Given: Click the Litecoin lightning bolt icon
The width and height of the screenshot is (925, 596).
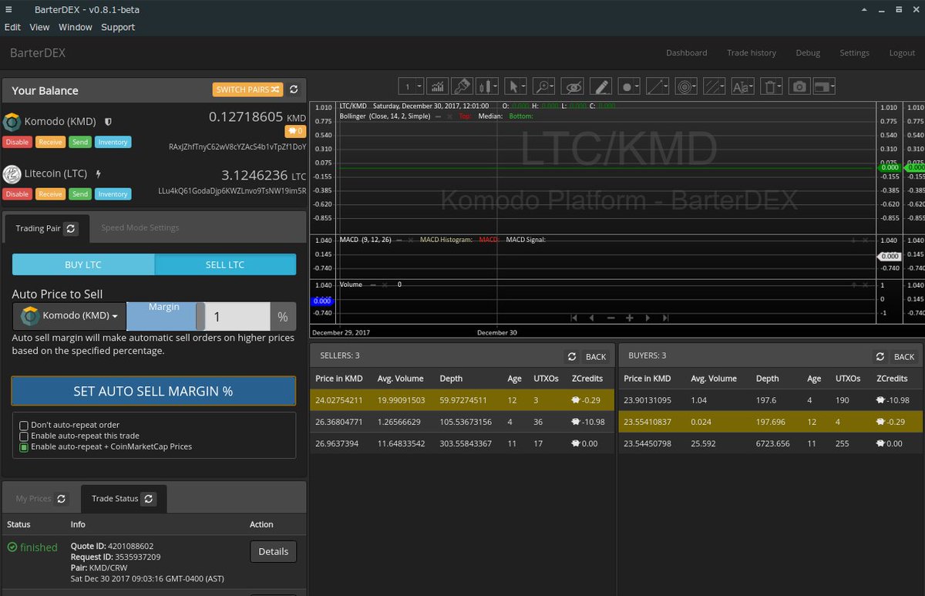Looking at the screenshot, I should tap(98, 174).
